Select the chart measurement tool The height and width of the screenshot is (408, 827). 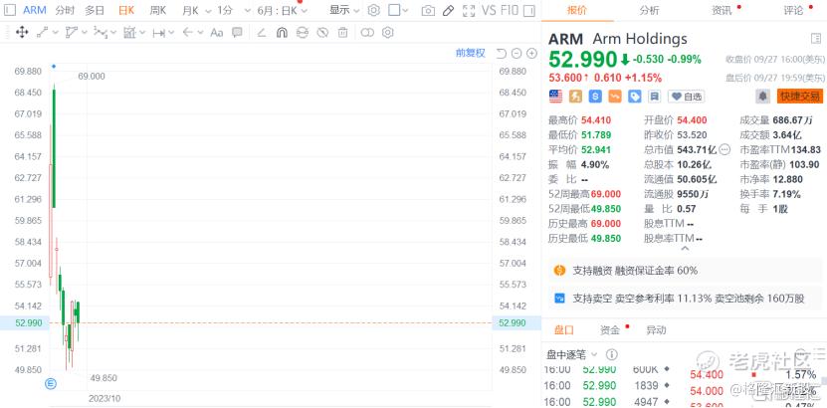coord(129,33)
